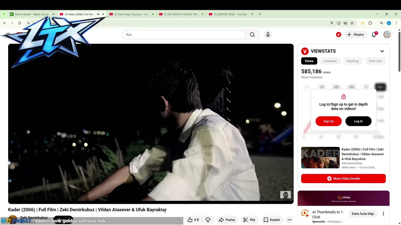Click Zeki Demirkubuz under ViewStats card title
Viewport: 401px width, 225px height.
[352, 163]
